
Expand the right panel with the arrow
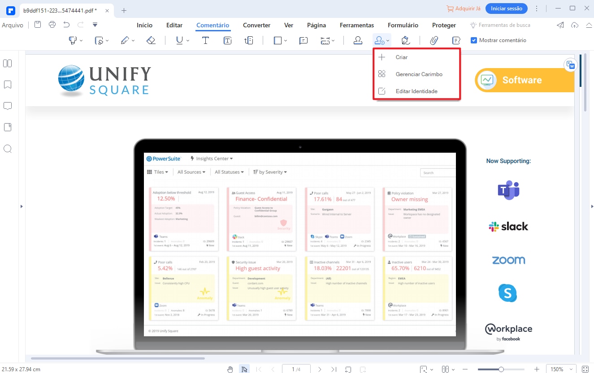[591, 206]
